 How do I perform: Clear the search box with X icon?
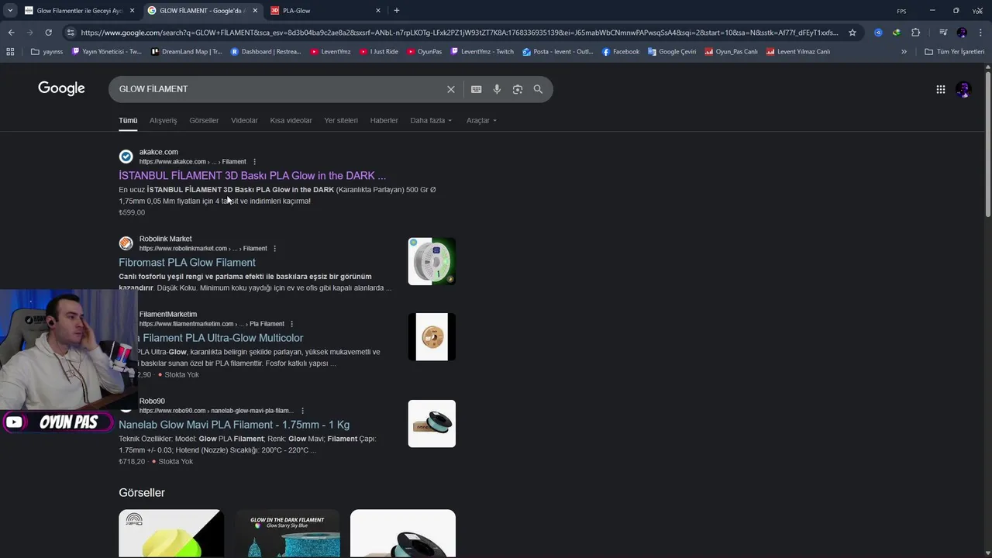click(451, 89)
